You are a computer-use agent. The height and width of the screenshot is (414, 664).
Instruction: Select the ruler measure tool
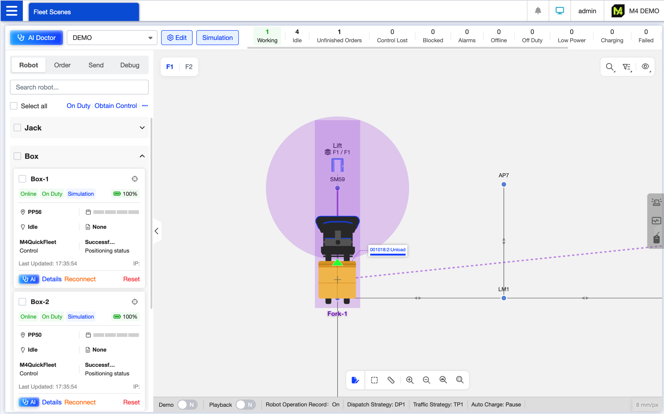391,380
